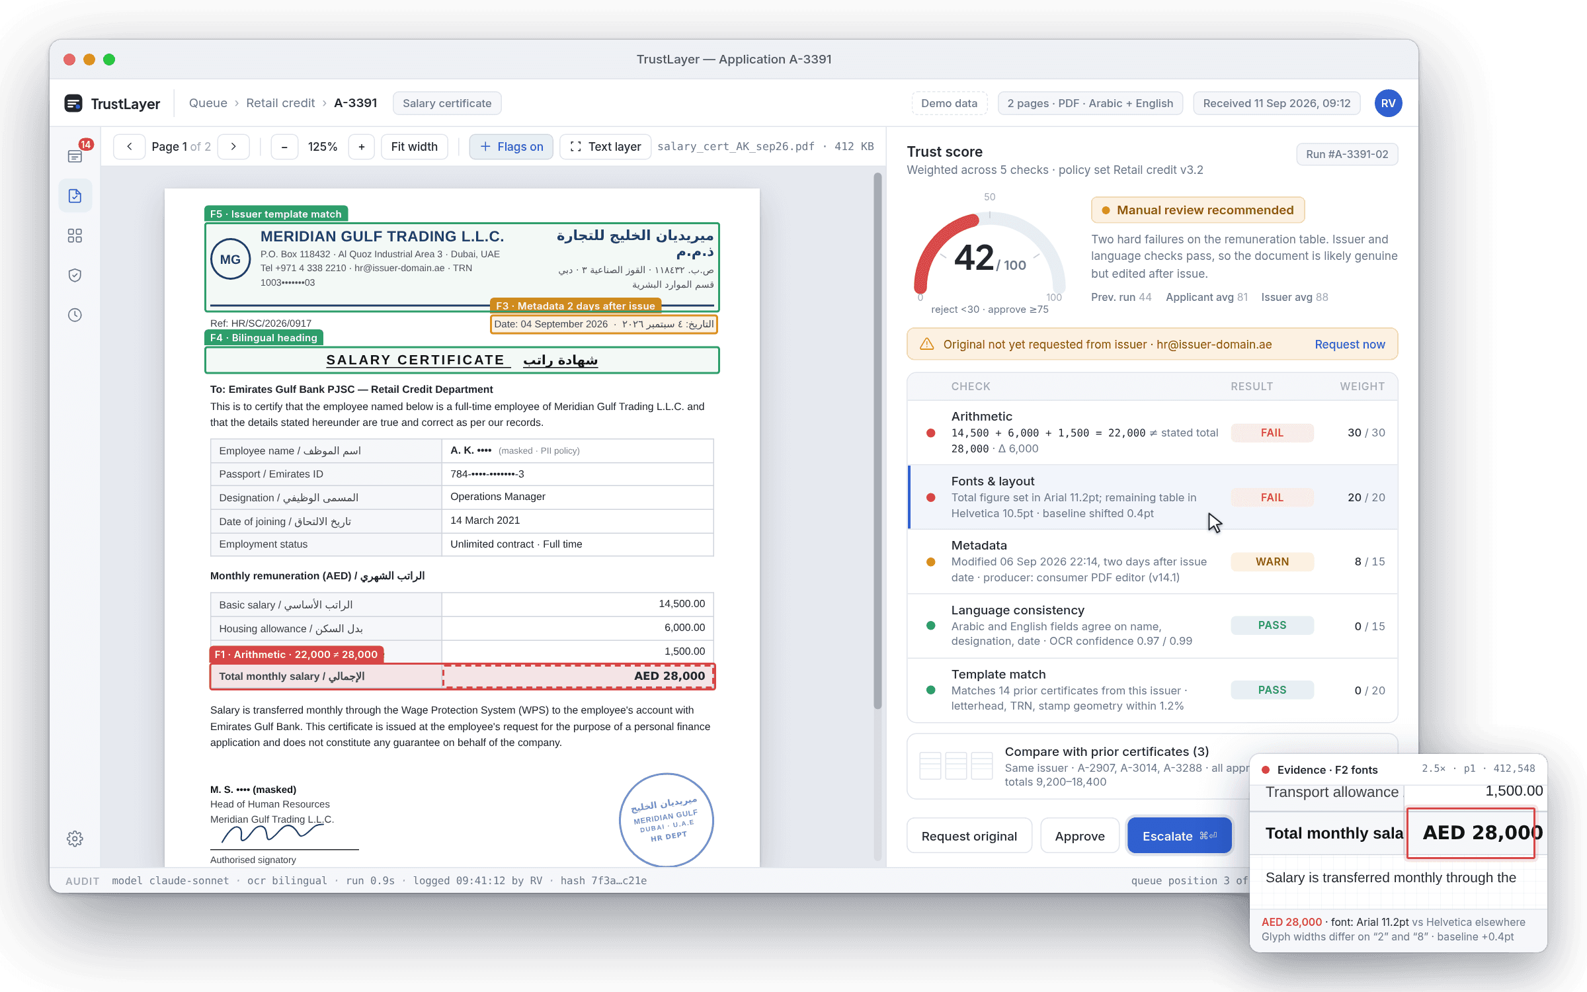Open the queue inbox icon with 14 badge
Image resolution: width=1587 pixels, height=992 pixels.
pyautogui.click(x=75, y=156)
